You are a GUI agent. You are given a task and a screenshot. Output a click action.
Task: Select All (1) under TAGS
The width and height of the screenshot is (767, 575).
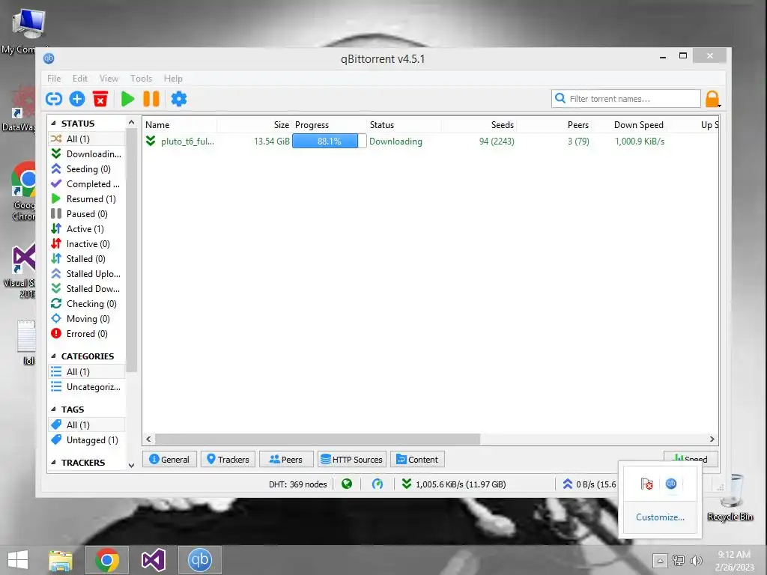(x=87, y=425)
